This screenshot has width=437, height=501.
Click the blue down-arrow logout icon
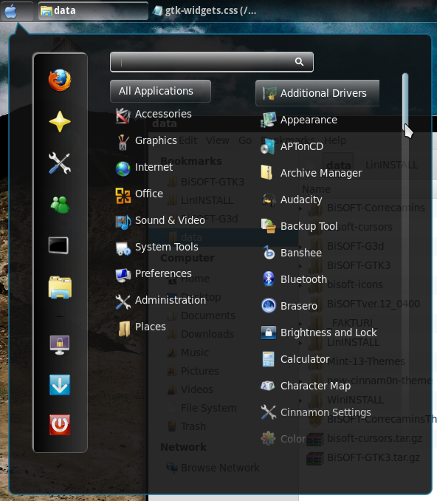[x=60, y=385]
